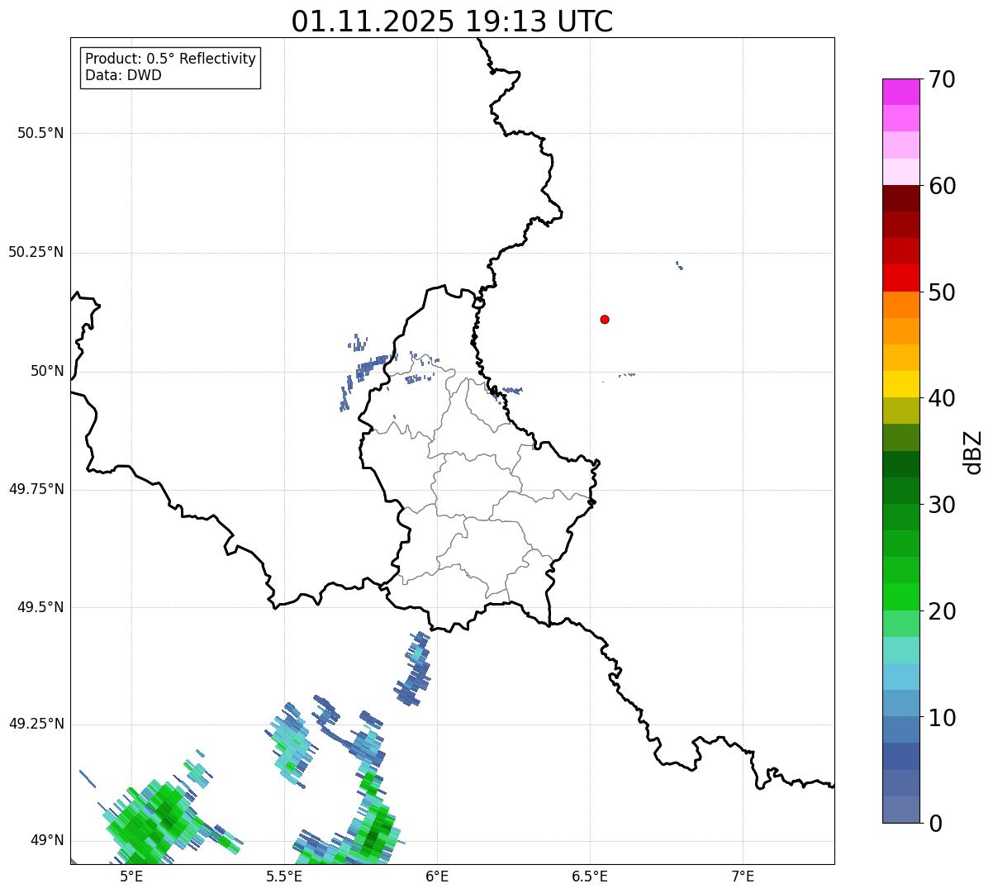Click the dBZ colorbar axis label
Screen dimensions: 993x893
click(973, 451)
